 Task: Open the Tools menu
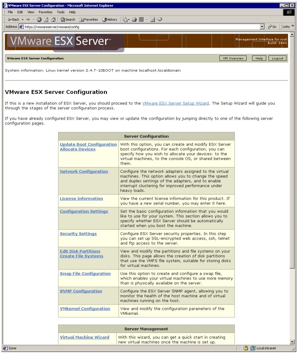[60, 12]
